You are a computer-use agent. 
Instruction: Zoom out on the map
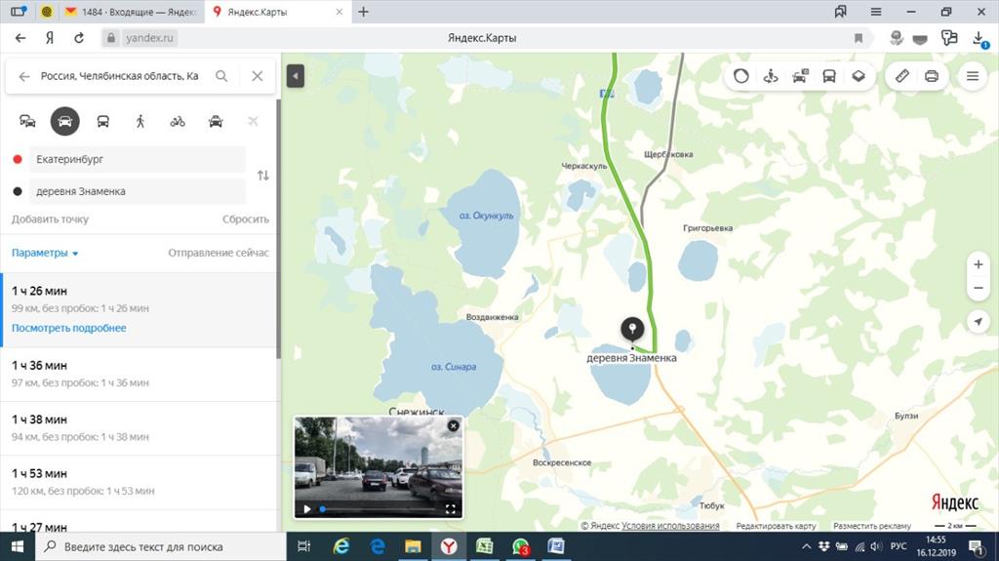pos(978,288)
